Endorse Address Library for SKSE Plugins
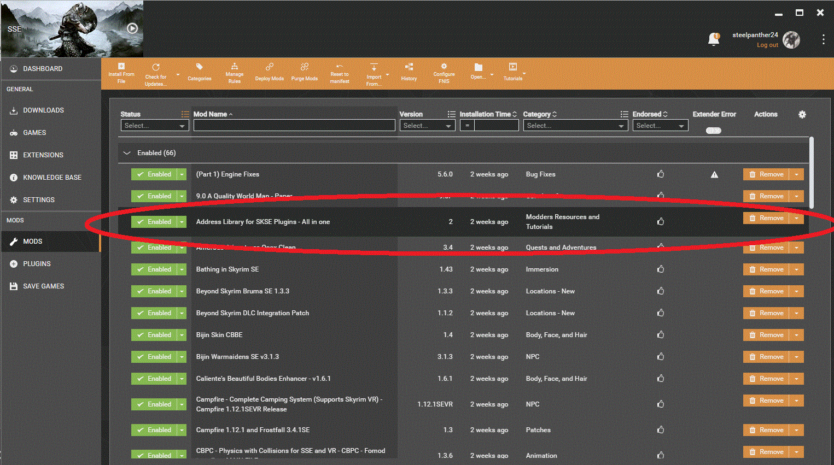 coord(661,221)
